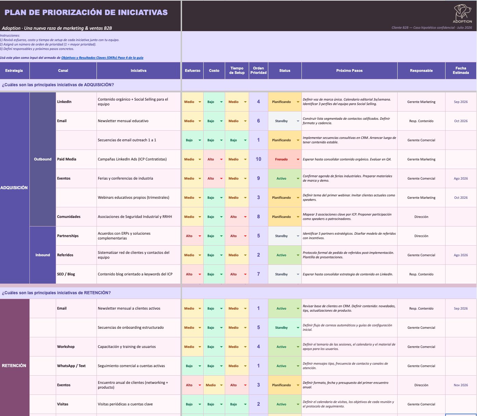Select the Fecha Estimada column header
477x416 pixels.
pyautogui.click(x=461, y=70)
